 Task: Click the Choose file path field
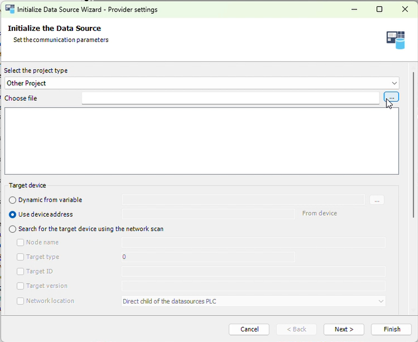click(231, 98)
